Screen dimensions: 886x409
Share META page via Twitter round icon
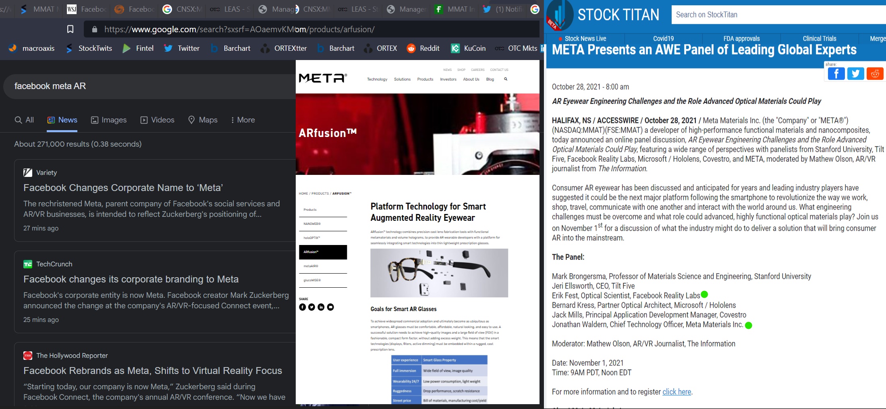pyautogui.click(x=311, y=307)
